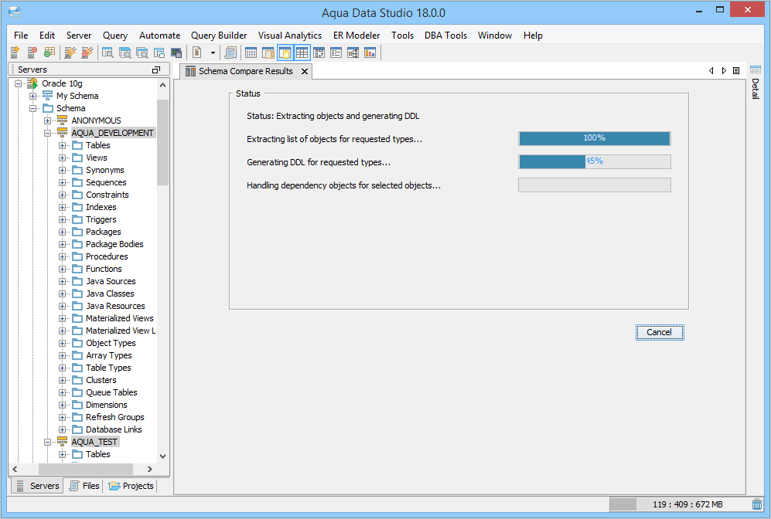771x519 pixels.
Task: Open the Window menu
Action: (495, 36)
